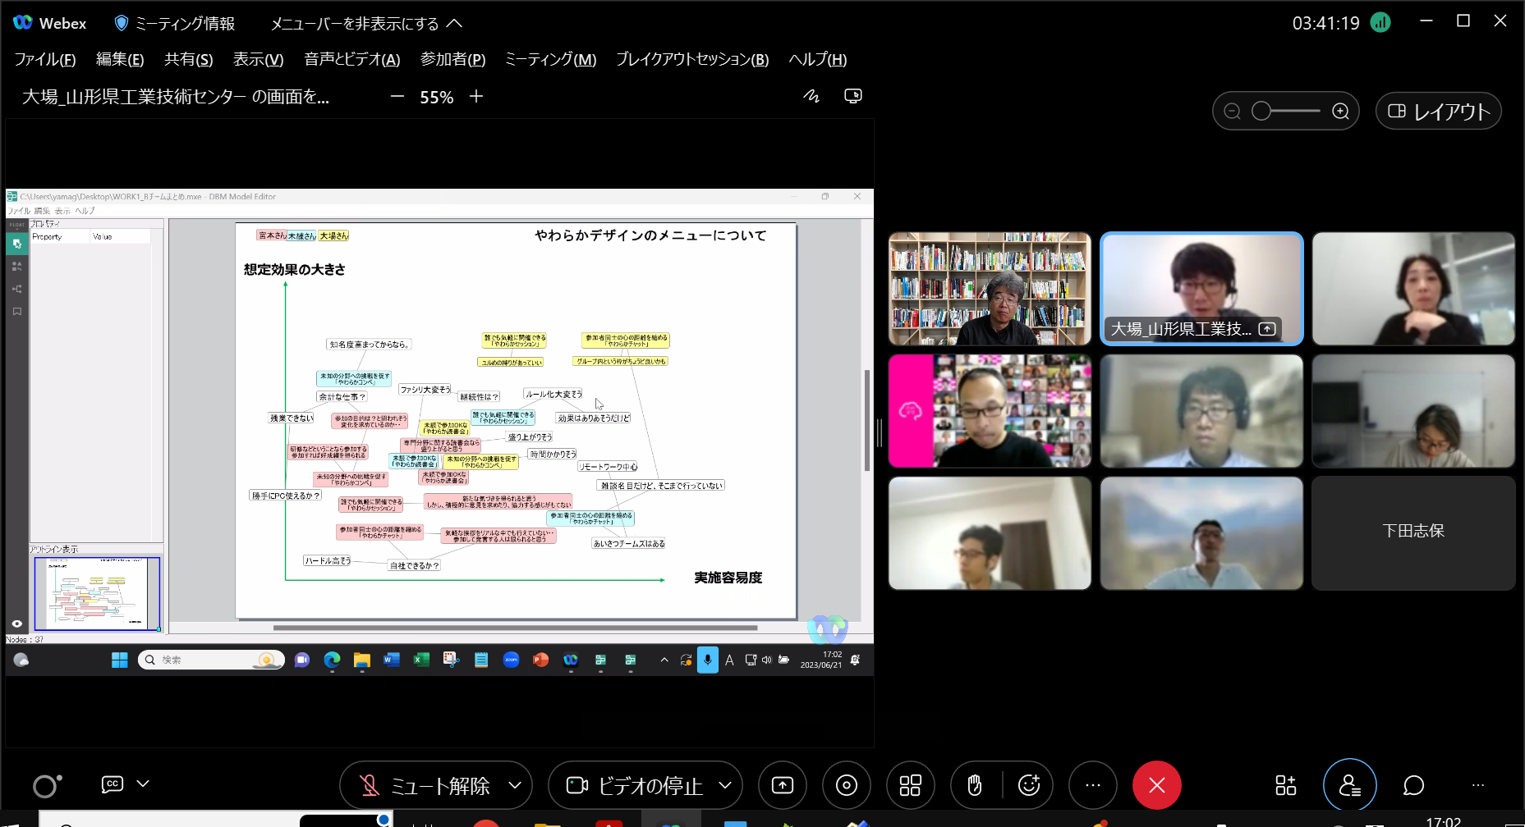Open the 音声とビデオ(A) menu
1525x827 pixels.
(x=351, y=59)
